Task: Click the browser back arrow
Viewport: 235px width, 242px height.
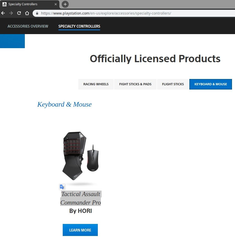Action: (3, 13)
